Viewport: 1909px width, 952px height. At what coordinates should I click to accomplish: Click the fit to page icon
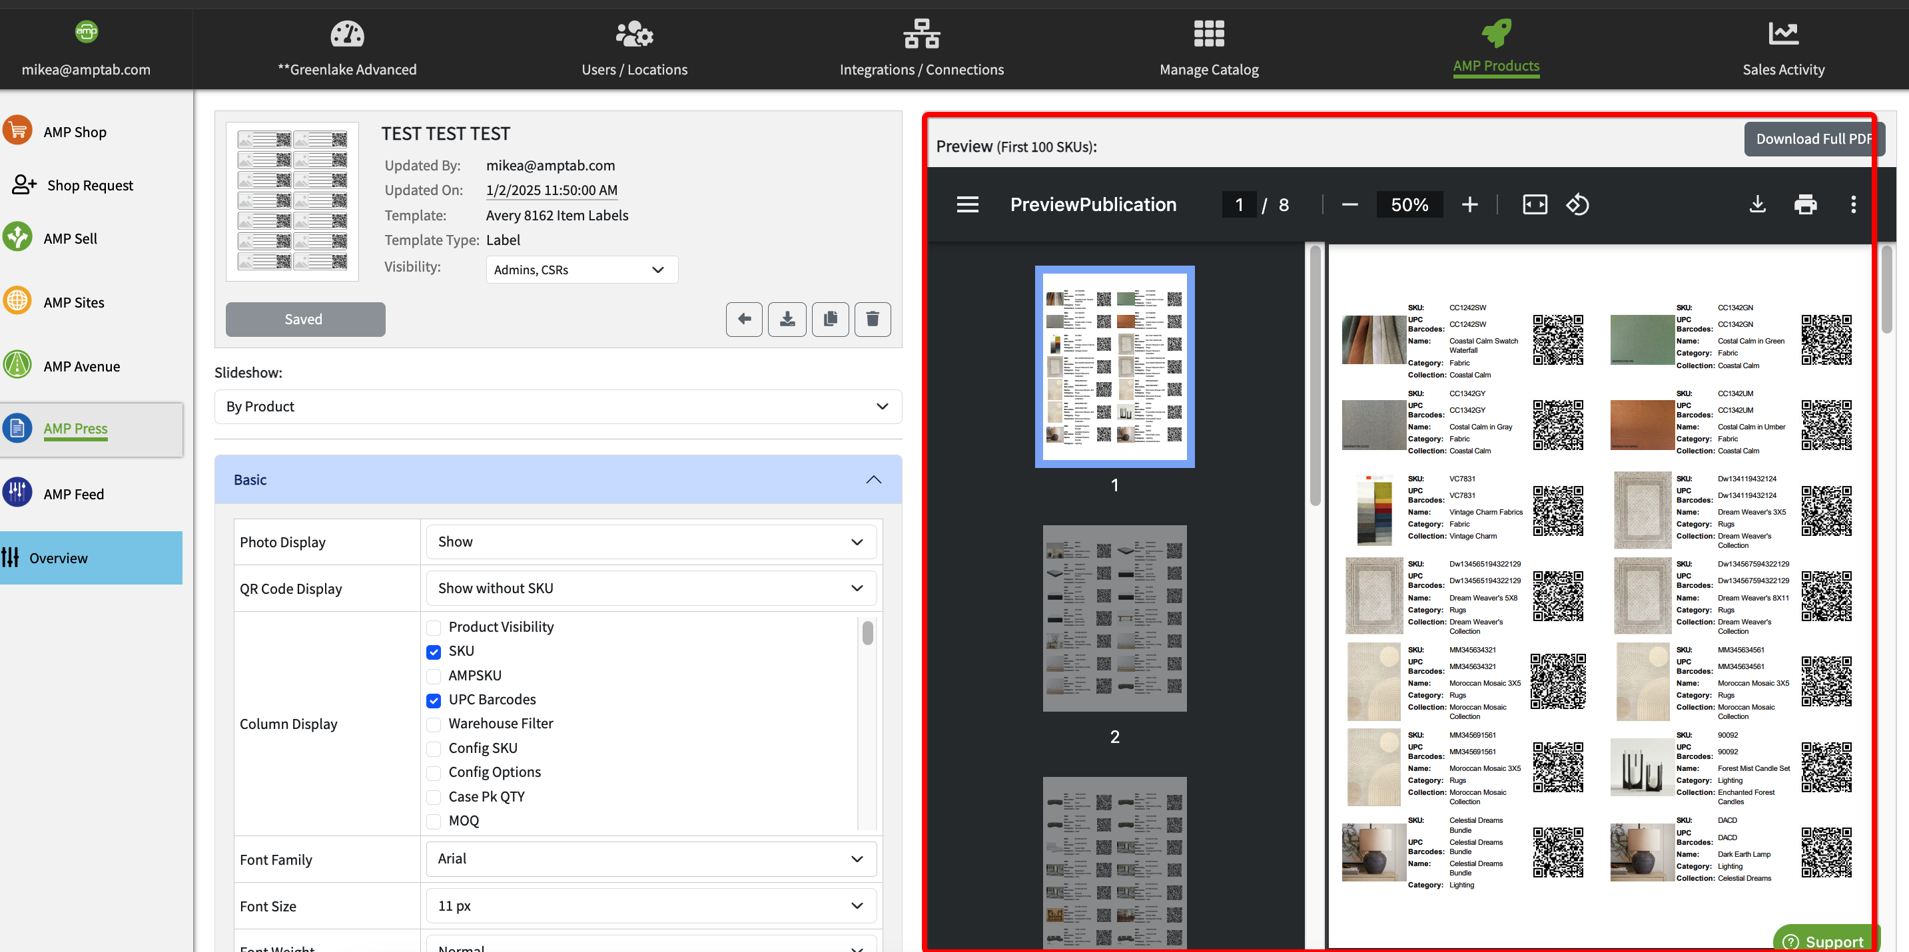(1534, 204)
